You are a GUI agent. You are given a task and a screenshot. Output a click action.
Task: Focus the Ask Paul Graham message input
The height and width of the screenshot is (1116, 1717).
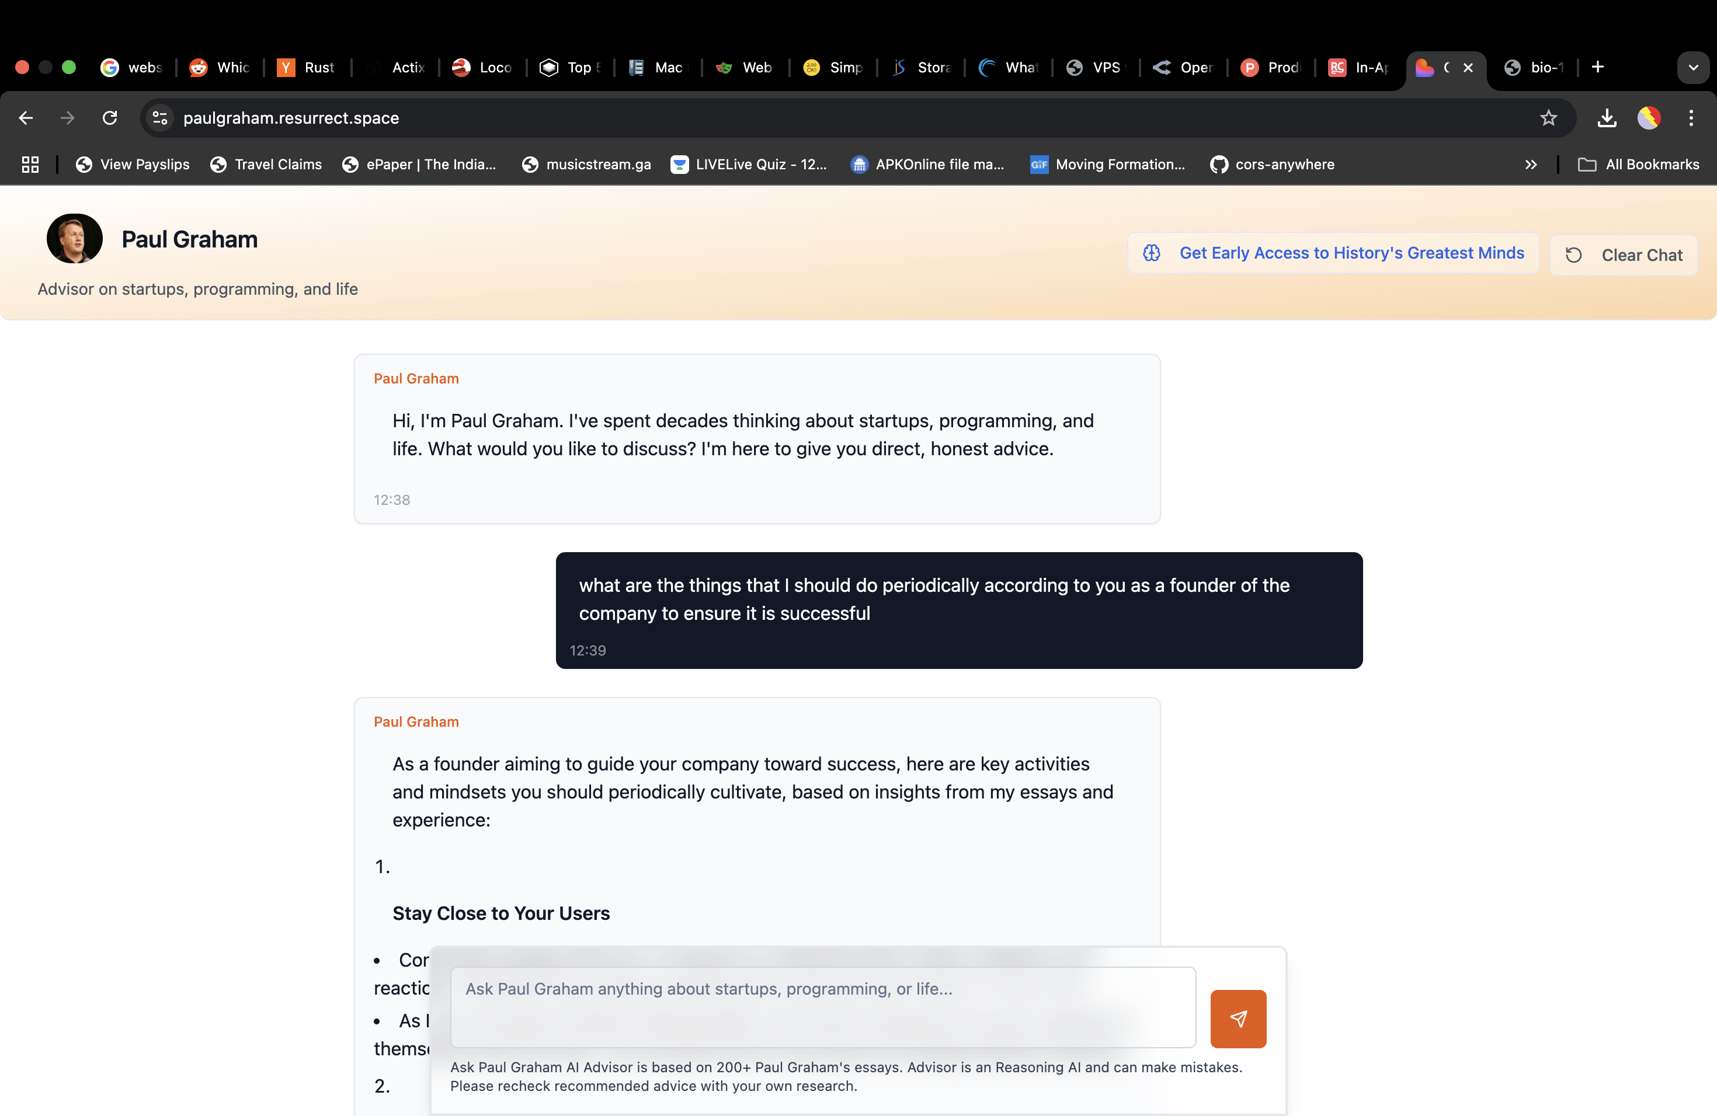[823, 1007]
